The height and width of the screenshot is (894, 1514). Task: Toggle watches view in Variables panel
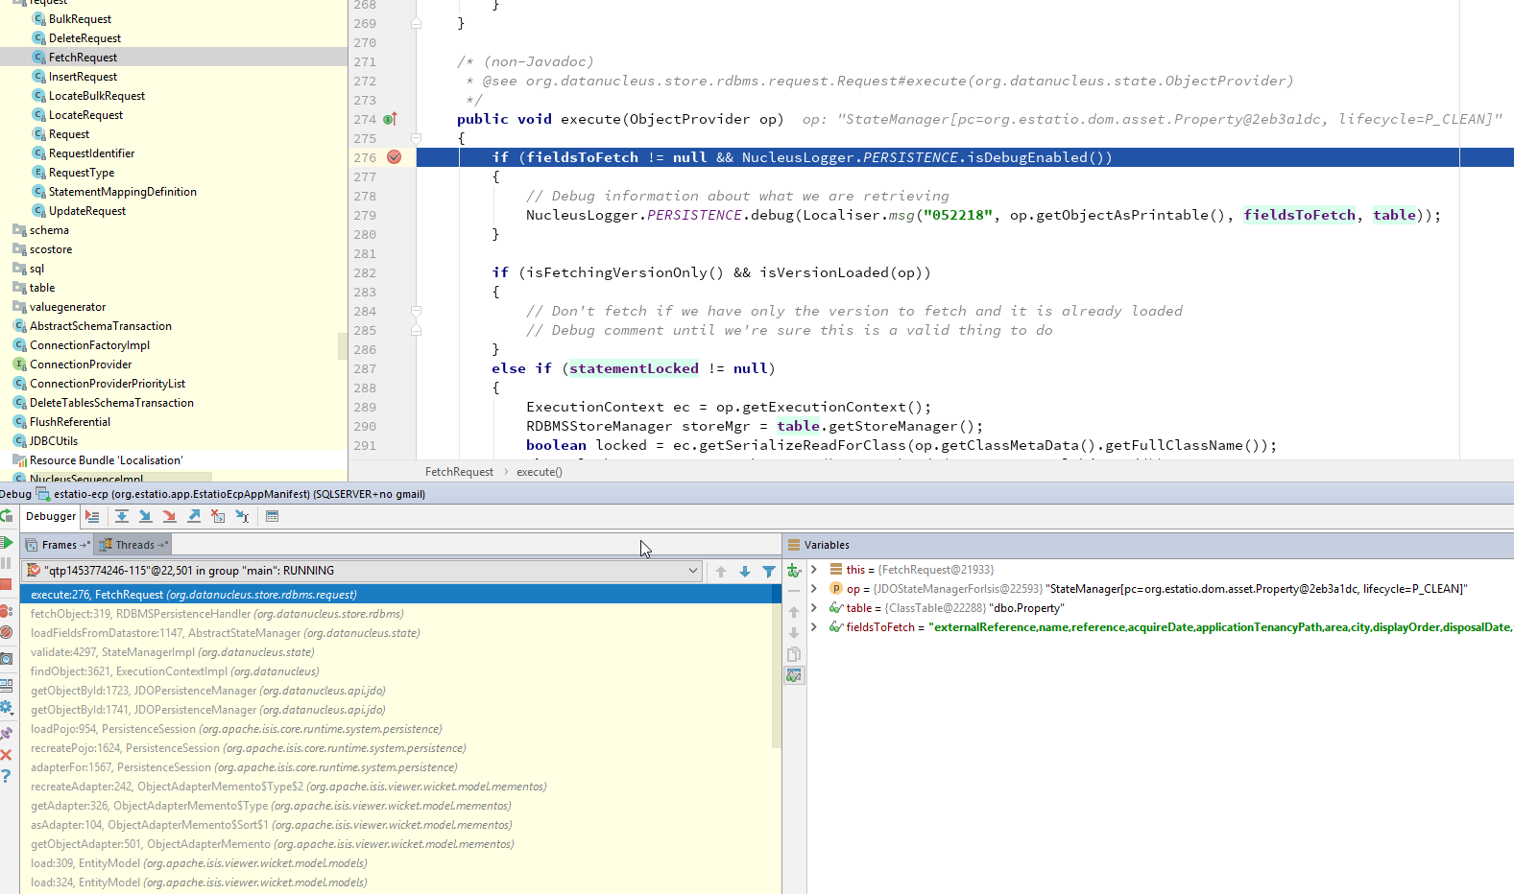point(794,675)
